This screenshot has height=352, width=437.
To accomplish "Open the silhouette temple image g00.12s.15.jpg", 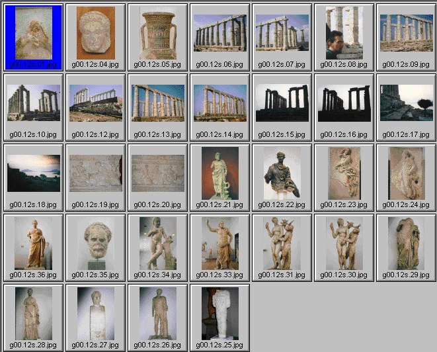I will [x=282, y=103].
